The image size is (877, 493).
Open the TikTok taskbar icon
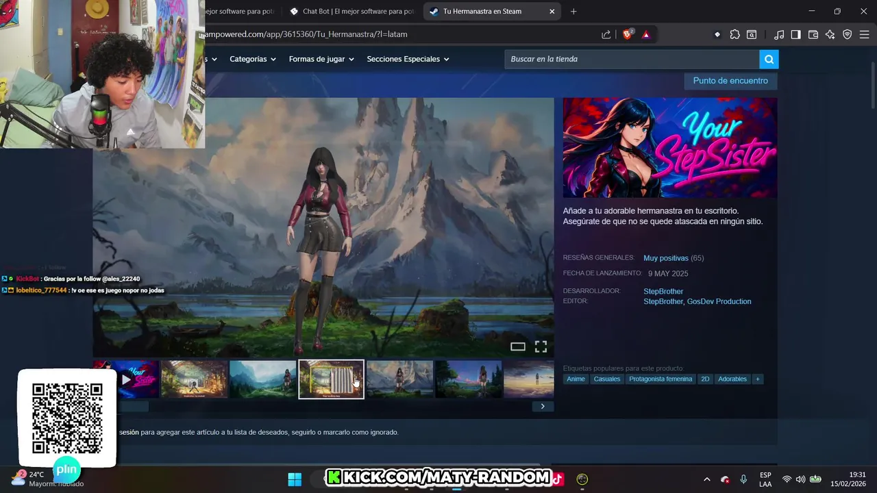pyautogui.click(x=557, y=479)
